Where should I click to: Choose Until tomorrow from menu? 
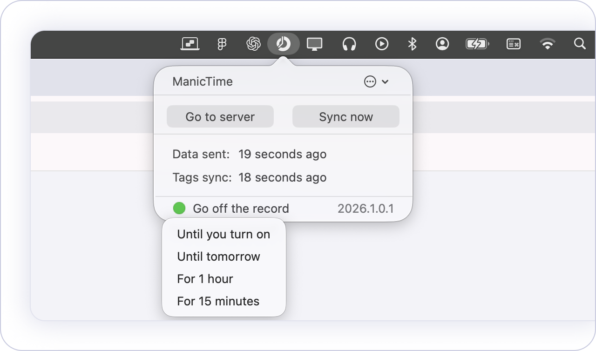coord(218,256)
